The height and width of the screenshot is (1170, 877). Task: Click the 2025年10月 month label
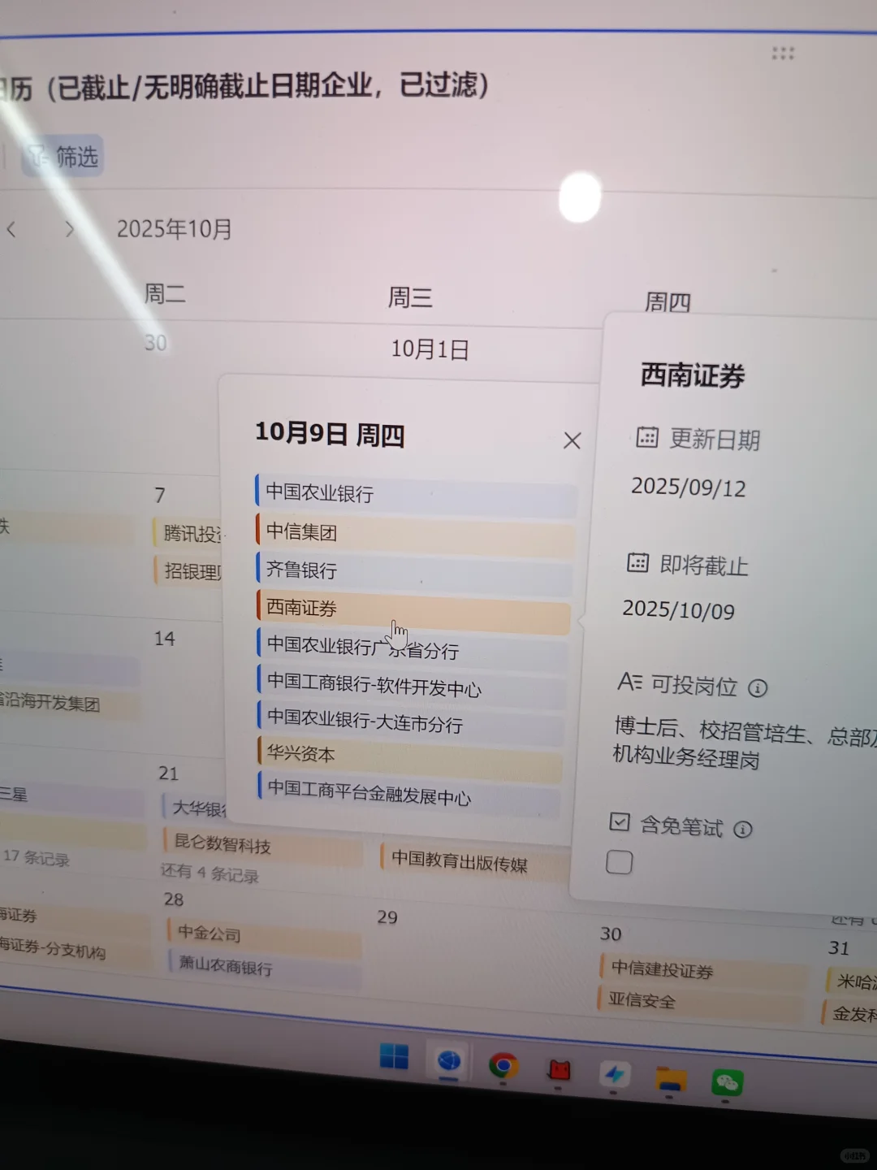(175, 229)
